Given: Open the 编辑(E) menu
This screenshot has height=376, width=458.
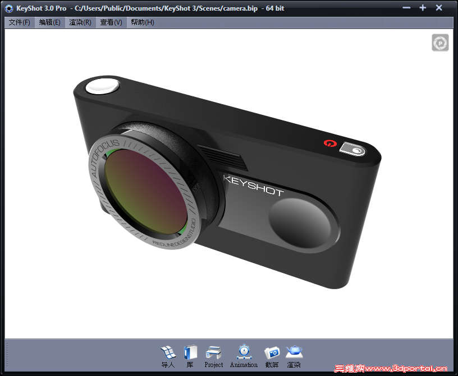Looking at the screenshot, I should tap(49, 22).
